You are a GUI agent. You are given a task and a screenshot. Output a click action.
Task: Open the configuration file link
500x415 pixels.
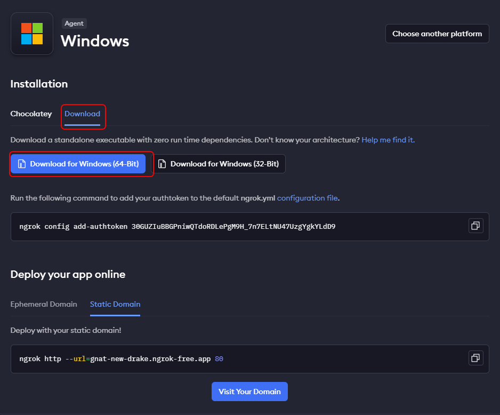point(307,198)
